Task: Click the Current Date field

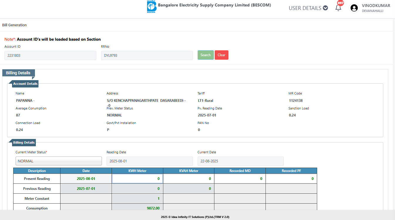Action: tap(241, 161)
